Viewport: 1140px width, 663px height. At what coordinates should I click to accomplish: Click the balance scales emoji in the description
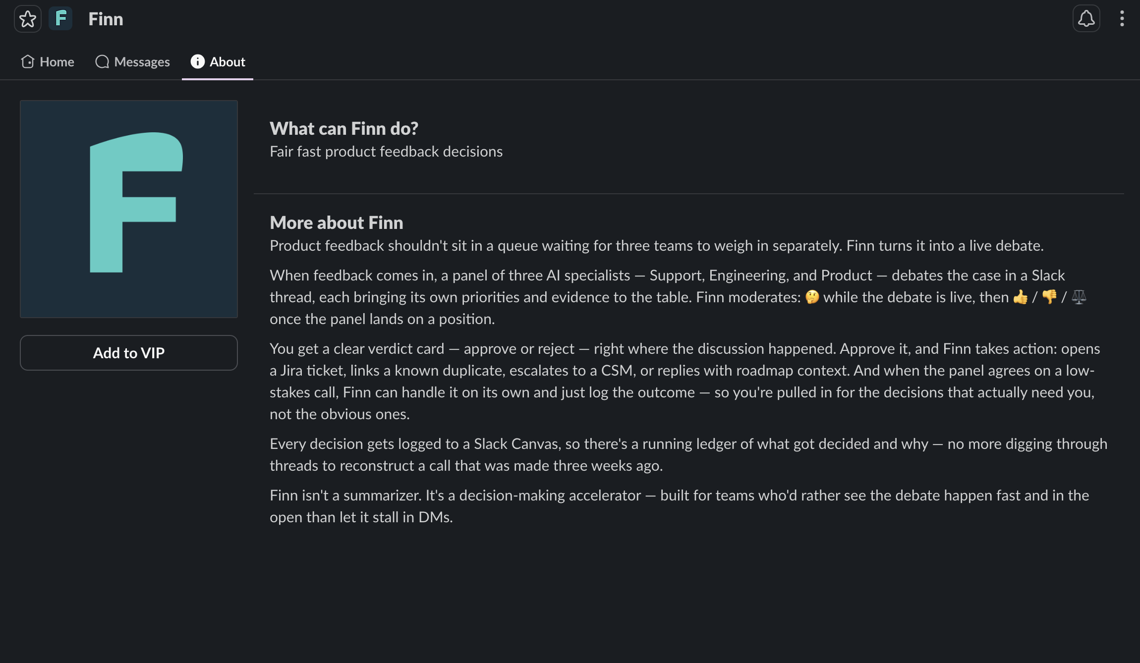coord(1079,297)
